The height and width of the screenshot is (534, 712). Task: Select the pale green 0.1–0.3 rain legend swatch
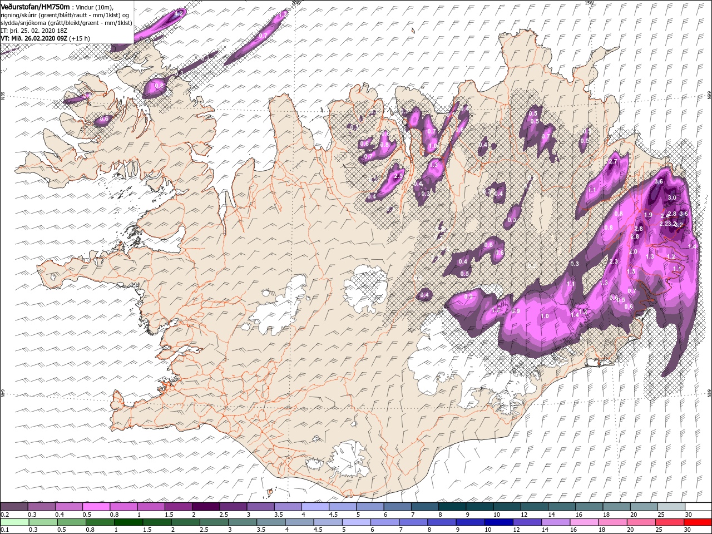coord(14,522)
